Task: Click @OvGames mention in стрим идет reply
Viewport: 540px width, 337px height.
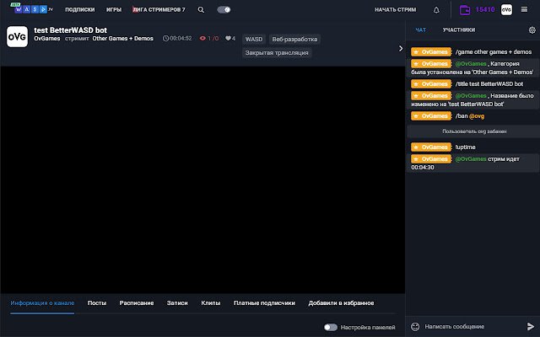Action: point(471,159)
